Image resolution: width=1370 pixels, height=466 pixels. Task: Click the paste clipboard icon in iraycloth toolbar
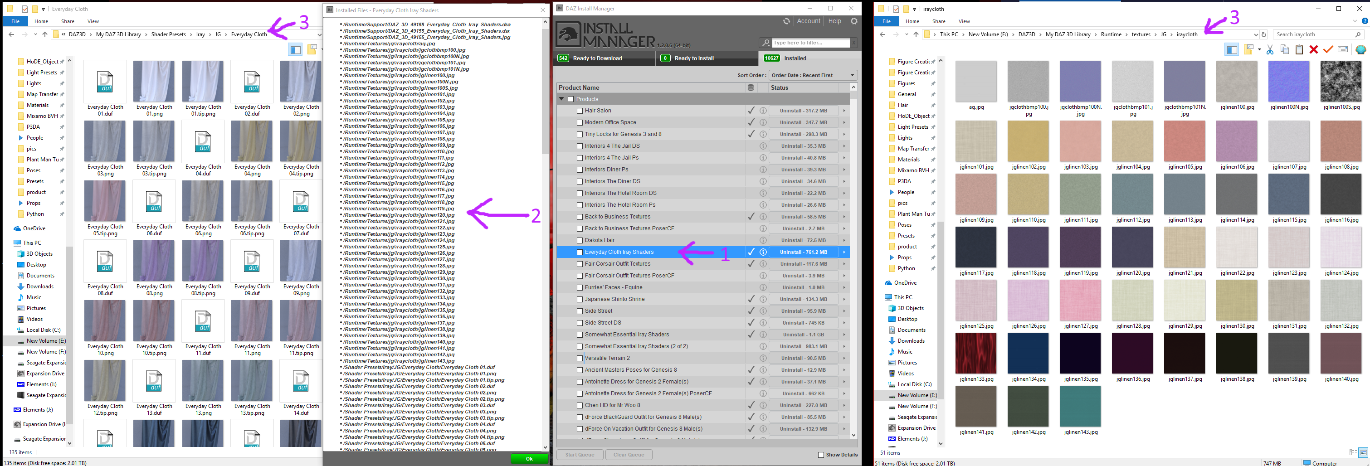[1299, 49]
